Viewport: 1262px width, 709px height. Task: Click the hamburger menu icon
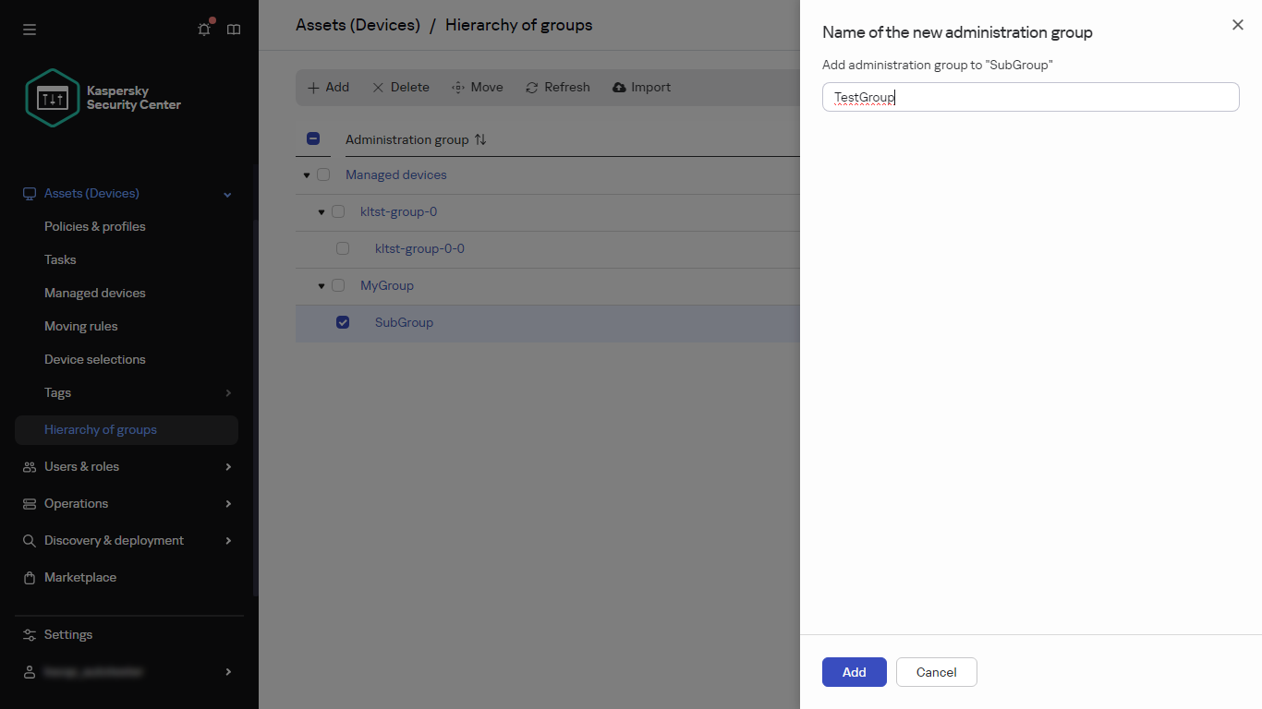[30, 30]
